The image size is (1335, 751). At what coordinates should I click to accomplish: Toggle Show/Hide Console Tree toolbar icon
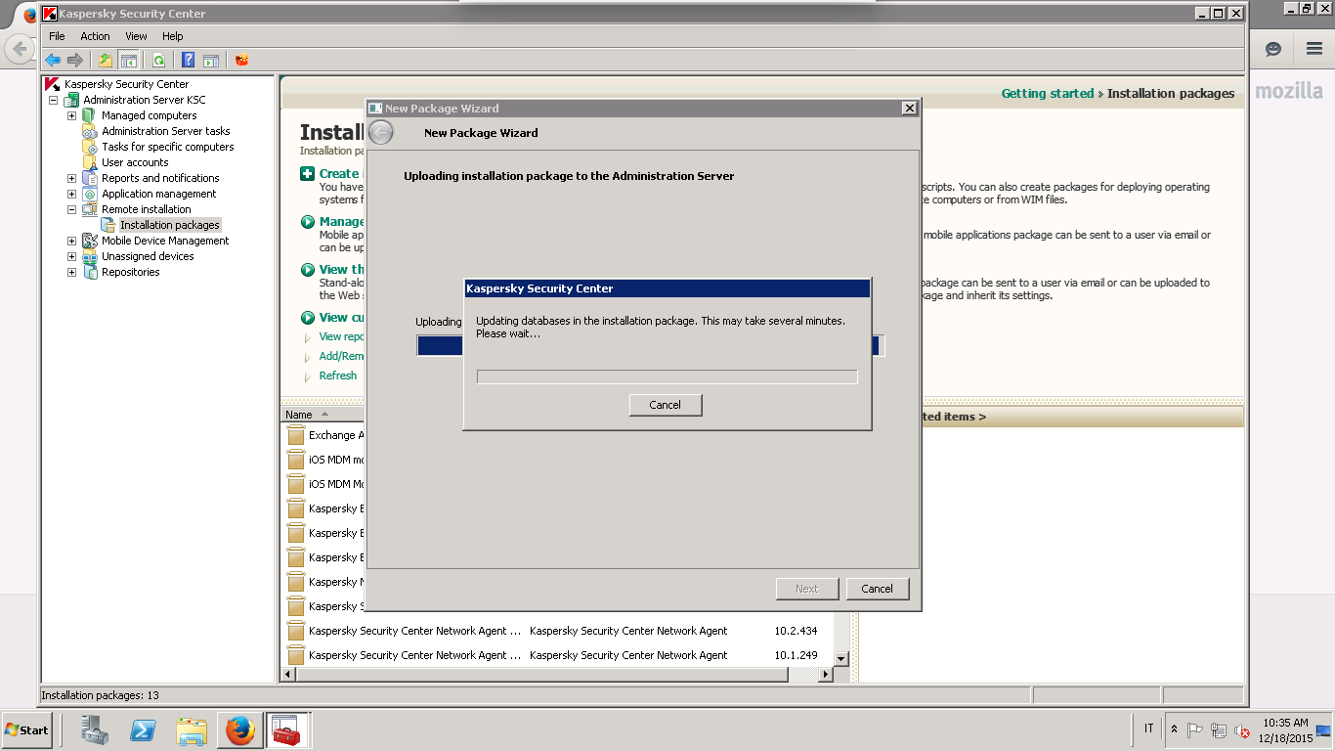coord(128,60)
